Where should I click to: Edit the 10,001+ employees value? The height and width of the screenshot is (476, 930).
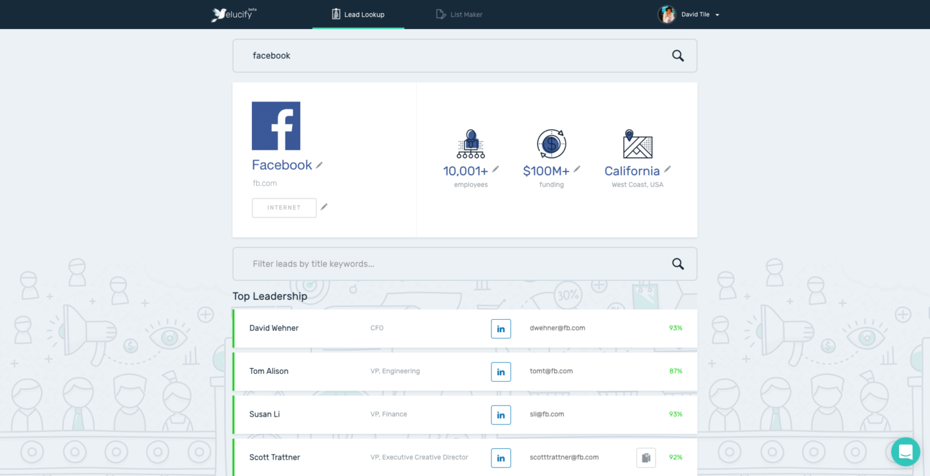point(495,169)
